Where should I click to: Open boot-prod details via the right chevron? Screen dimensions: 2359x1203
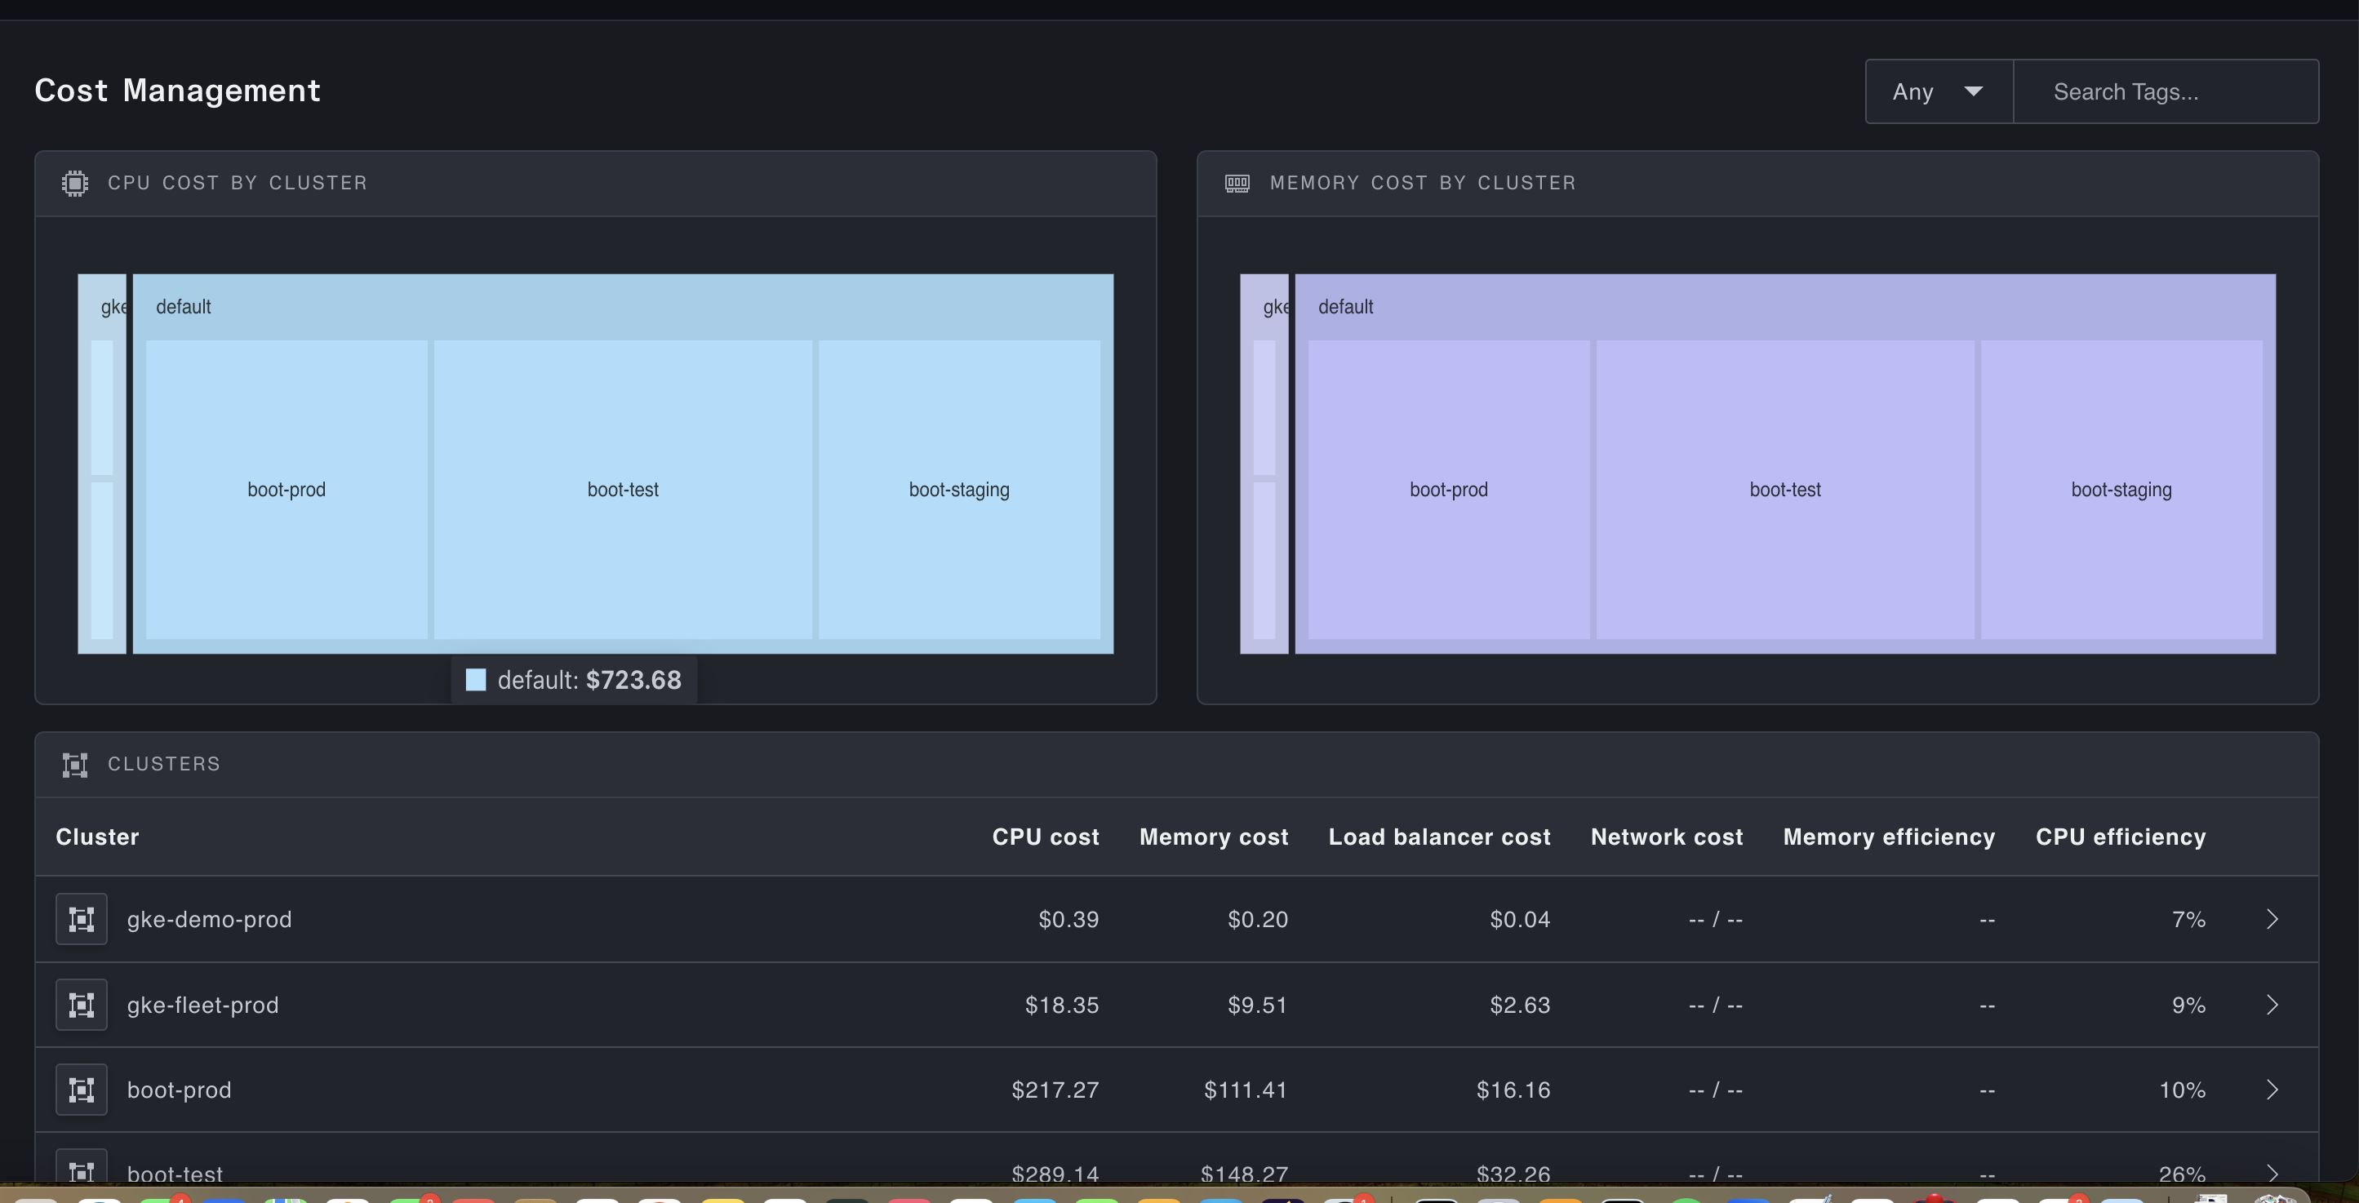click(2272, 1090)
